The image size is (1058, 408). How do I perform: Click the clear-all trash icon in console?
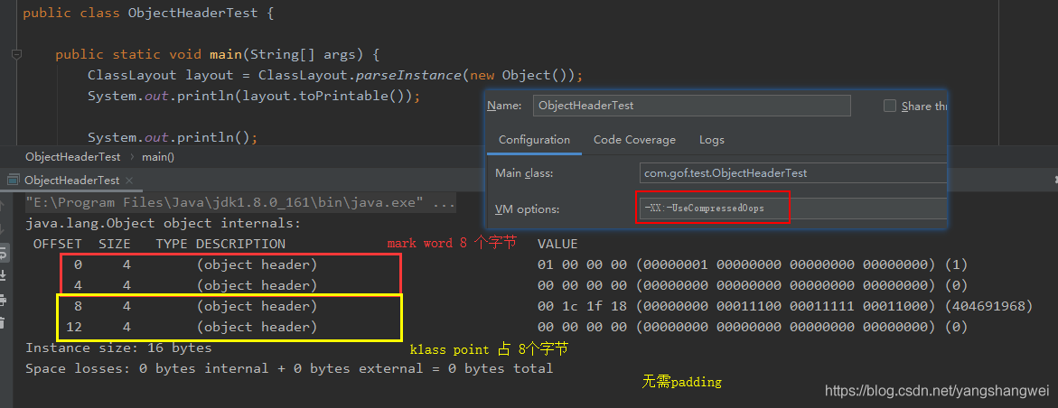coord(3,322)
